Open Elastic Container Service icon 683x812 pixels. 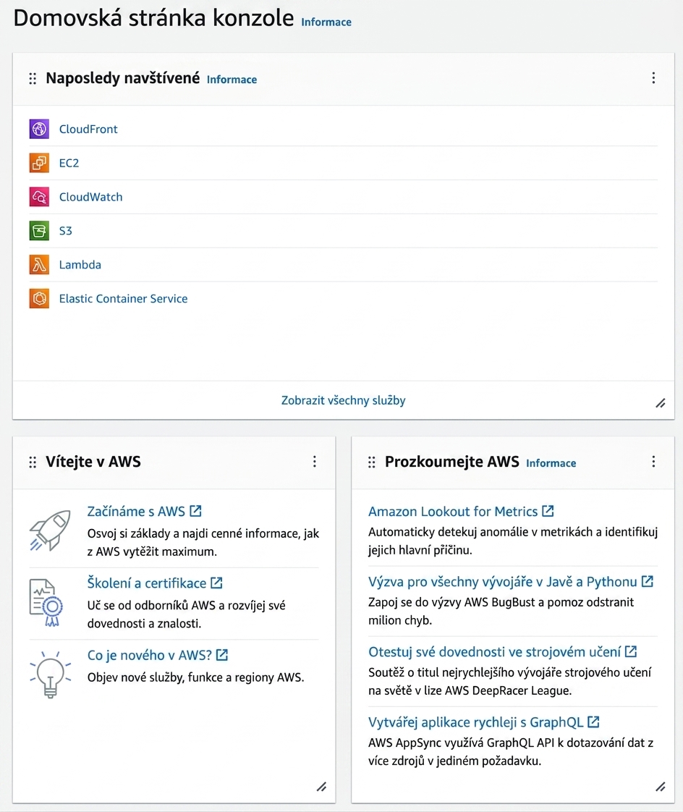coord(39,299)
